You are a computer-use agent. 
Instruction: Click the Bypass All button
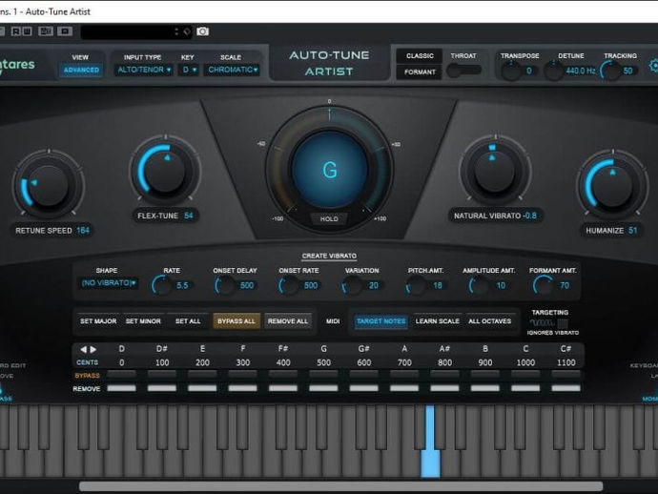(236, 321)
